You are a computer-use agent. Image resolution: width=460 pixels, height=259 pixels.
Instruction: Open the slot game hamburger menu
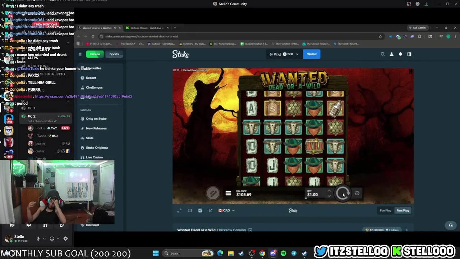tap(228, 194)
